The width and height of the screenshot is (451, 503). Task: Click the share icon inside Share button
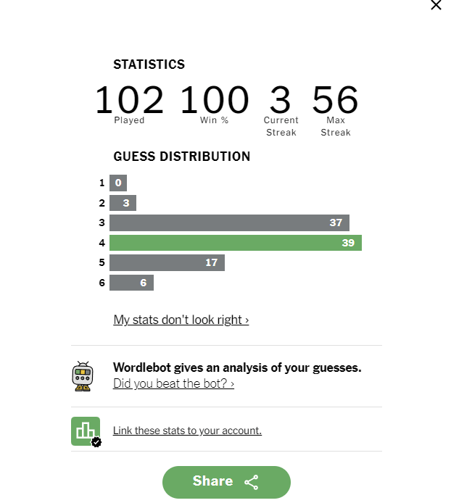pos(252,482)
